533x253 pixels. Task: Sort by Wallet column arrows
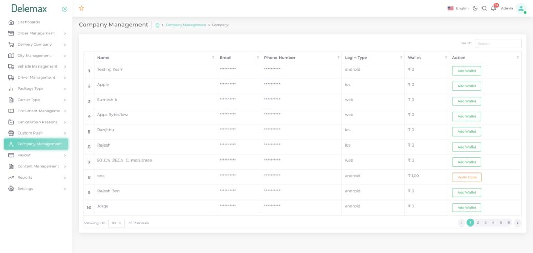pos(446,57)
